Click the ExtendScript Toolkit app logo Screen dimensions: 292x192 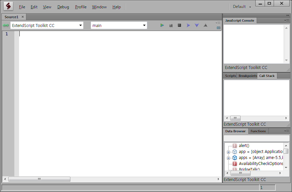tap(8, 6)
